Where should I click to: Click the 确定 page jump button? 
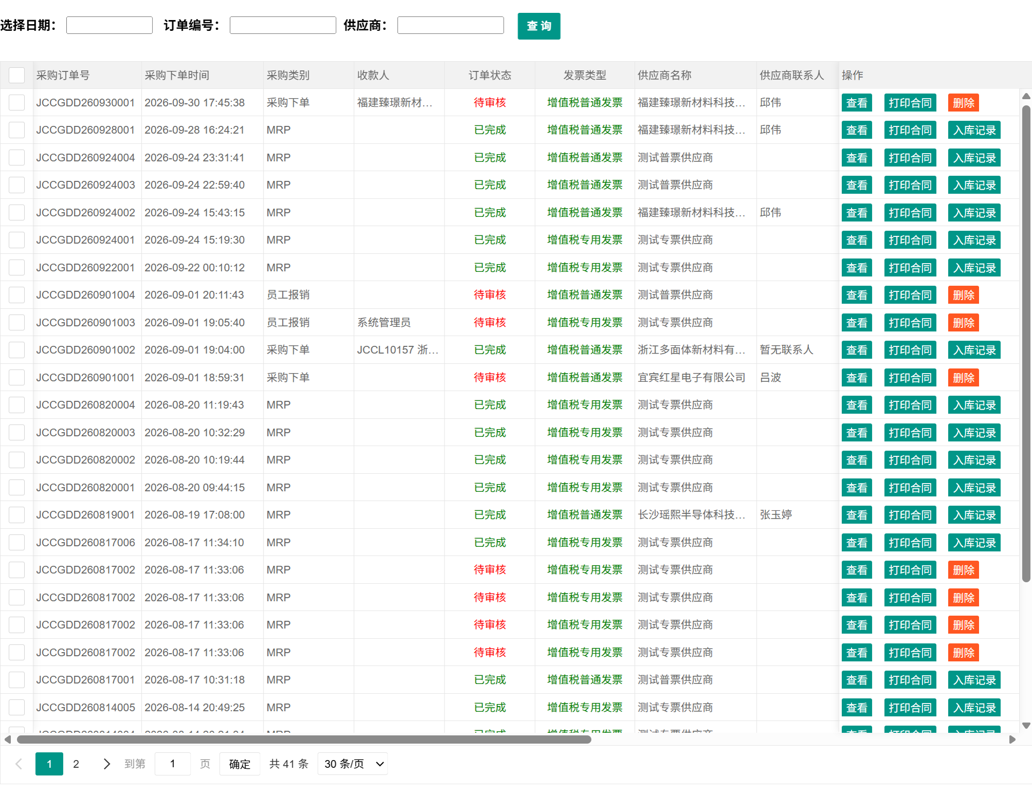[x=239, y=764]
